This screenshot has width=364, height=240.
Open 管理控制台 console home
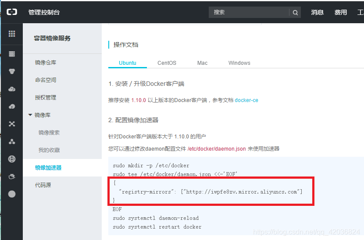click(44, 12)
